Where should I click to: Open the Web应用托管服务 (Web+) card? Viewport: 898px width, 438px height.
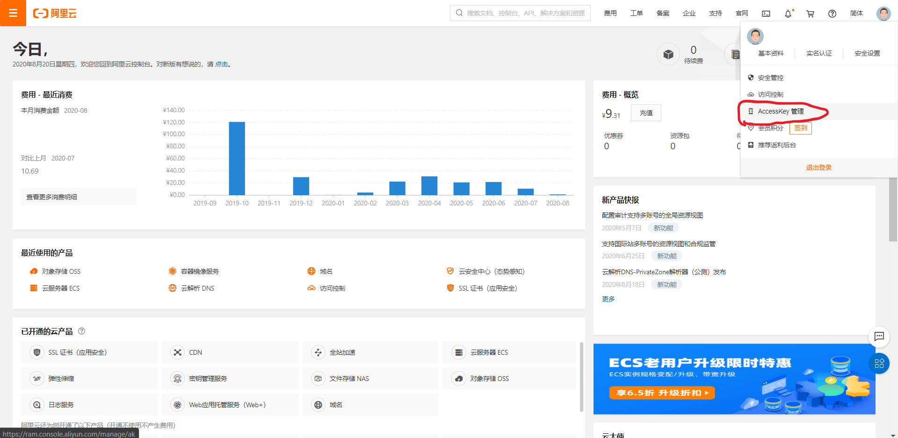[230, 405]
